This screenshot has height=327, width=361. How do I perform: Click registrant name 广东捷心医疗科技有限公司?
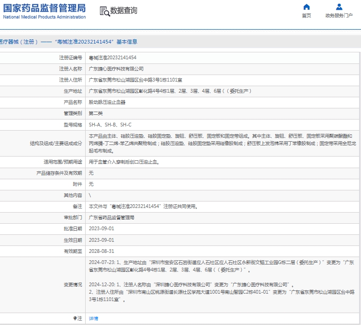pyautogui.click(x=116, y=69)
